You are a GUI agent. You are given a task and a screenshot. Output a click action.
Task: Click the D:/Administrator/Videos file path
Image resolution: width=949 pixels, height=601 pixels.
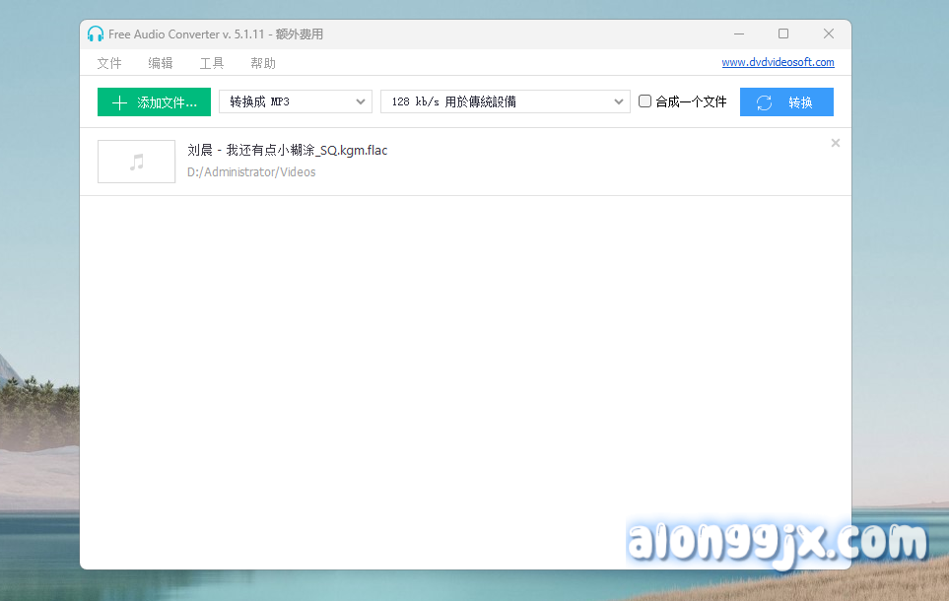click(x=251, y=172)
